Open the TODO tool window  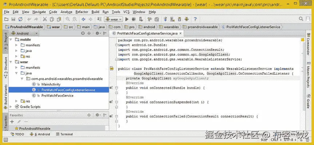[x=17, y=134]
